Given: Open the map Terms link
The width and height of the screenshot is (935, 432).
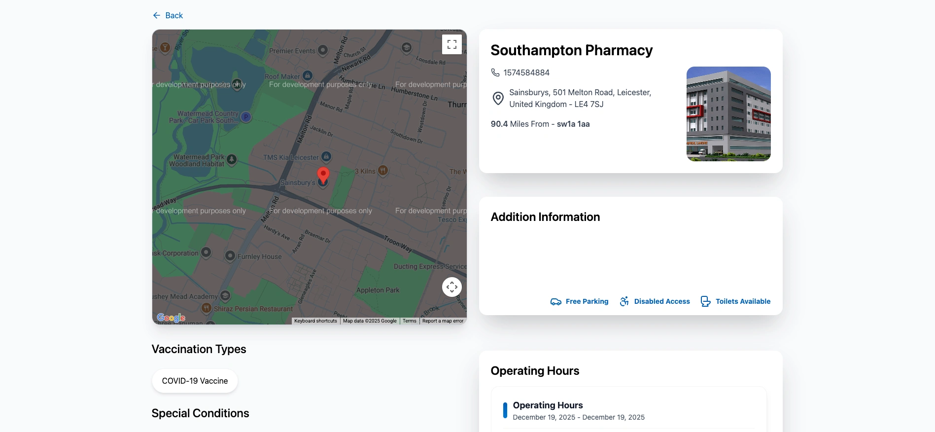Looking at the screenshot, I should (409, 321).
